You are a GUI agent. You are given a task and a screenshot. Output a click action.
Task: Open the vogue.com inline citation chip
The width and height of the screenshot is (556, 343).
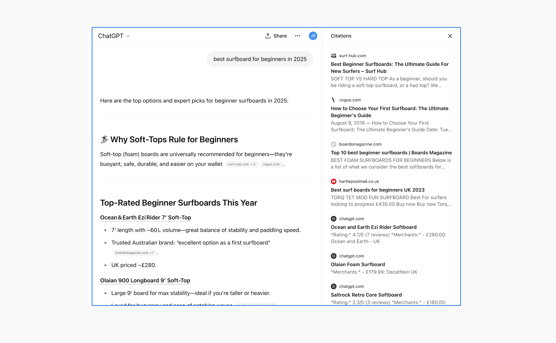click(271, 164)
